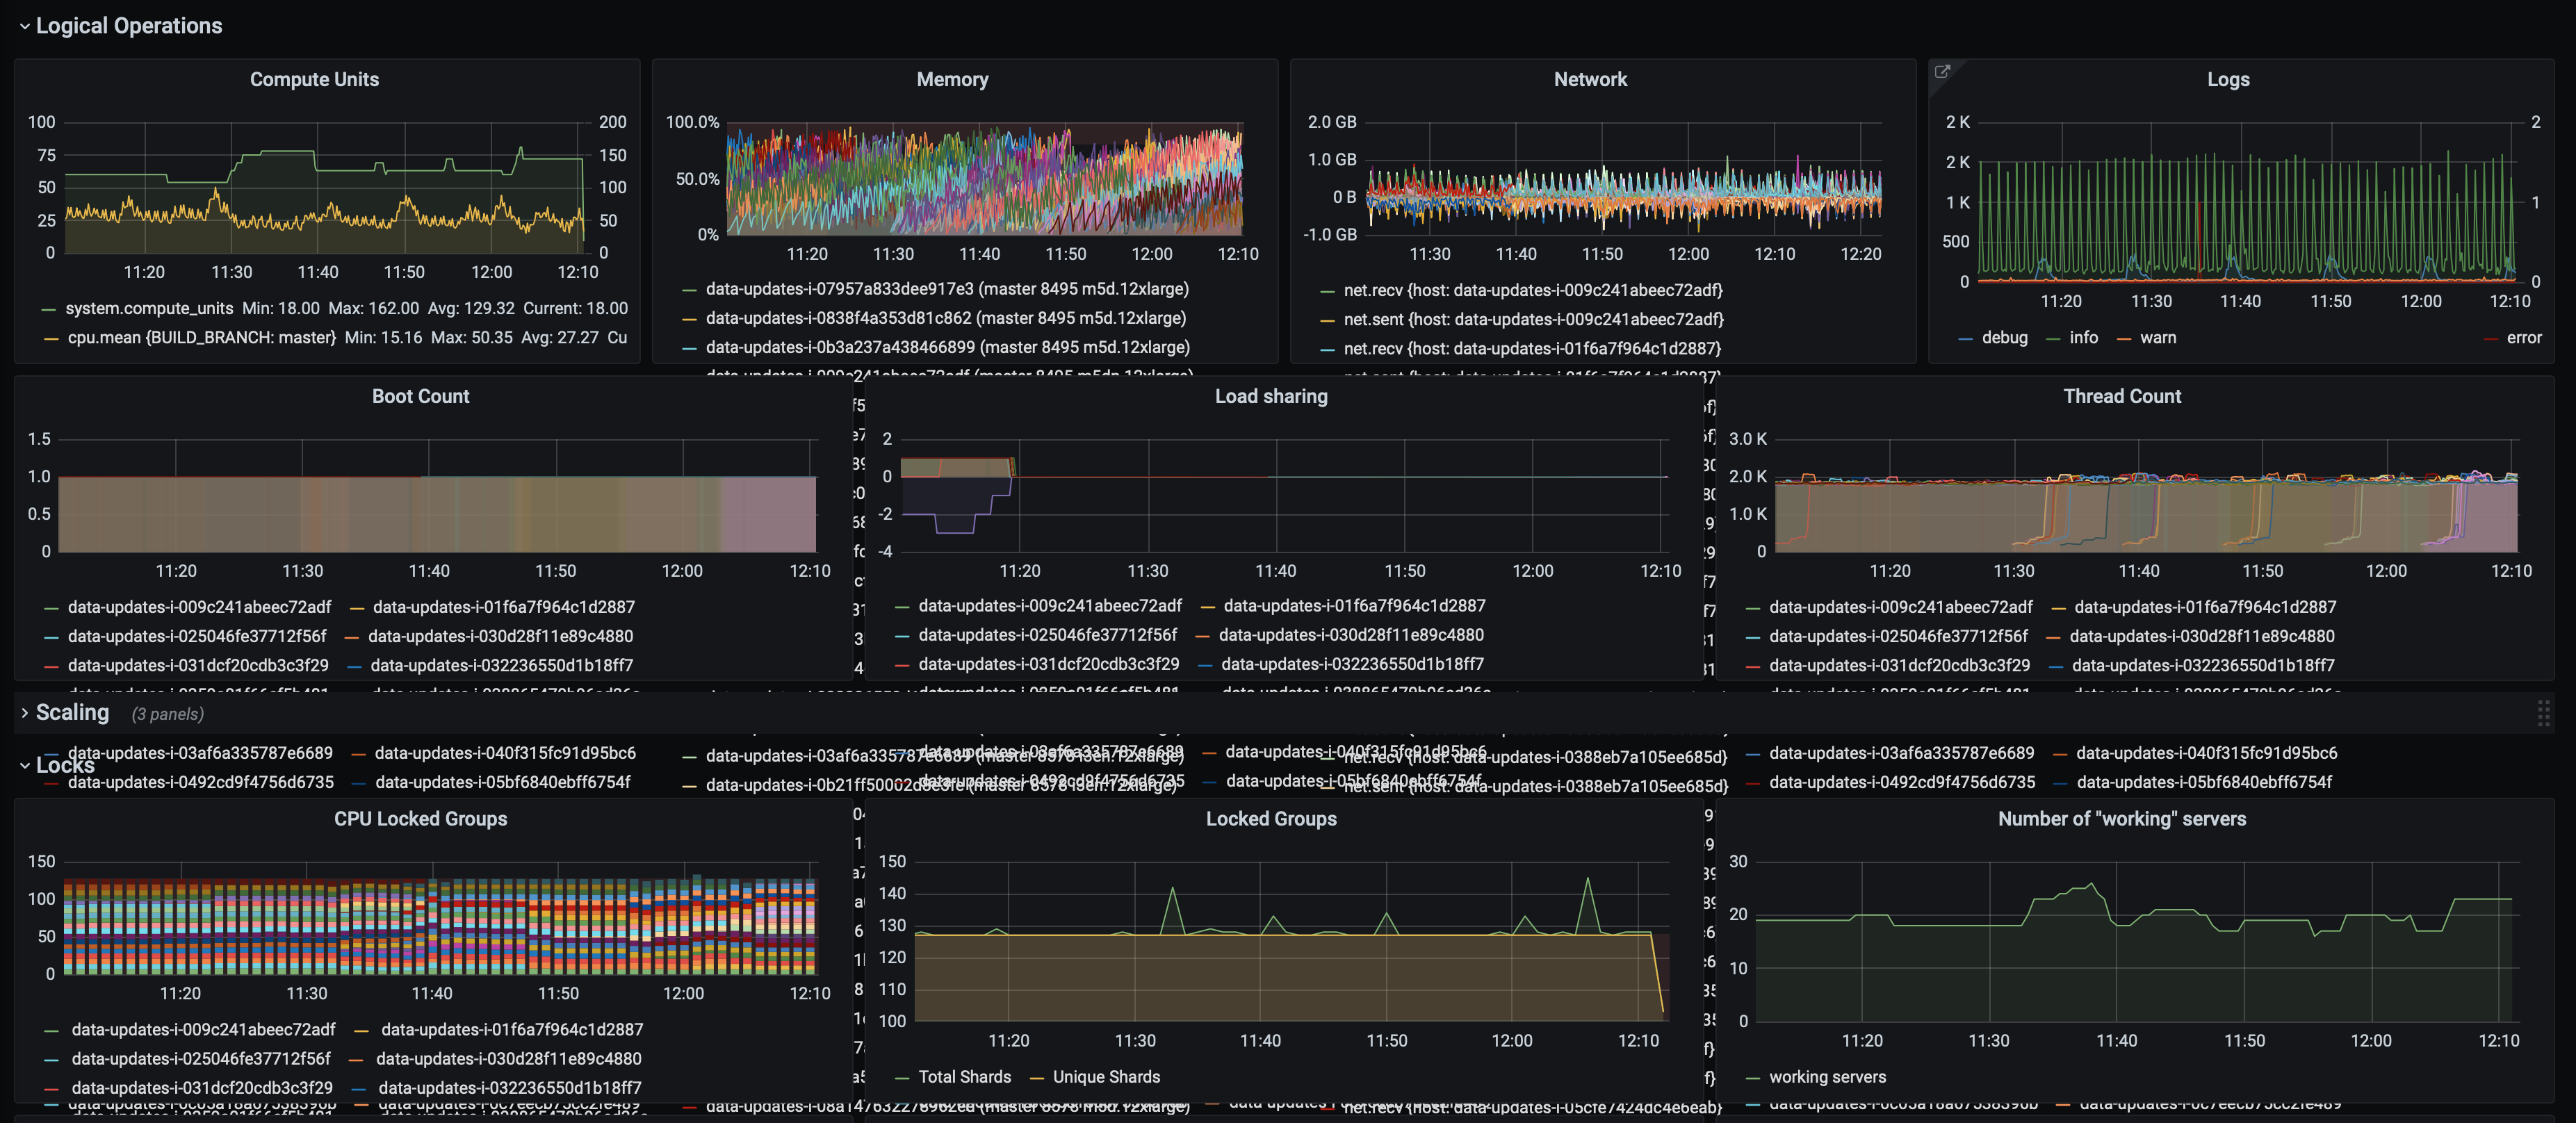Select data-updates-i-031dcf20cdb3c3f29 in CPU Locked Groups legend
This screenshot has height=1123, width=2576.
201,1088
